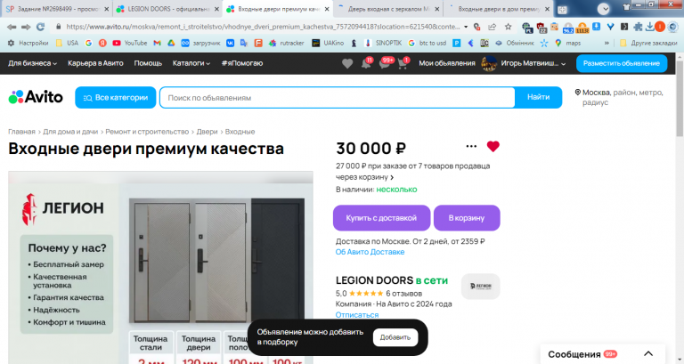Open favorites heart icon in Avito header
Image resolution: width=684 pixels, height=364 pixels.
pos(347,64)
